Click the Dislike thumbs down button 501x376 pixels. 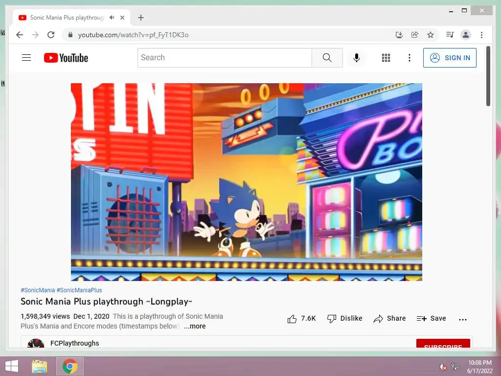(345, 318)
